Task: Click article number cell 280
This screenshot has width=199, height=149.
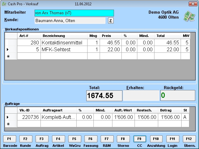Action: (x=29, y=43)
